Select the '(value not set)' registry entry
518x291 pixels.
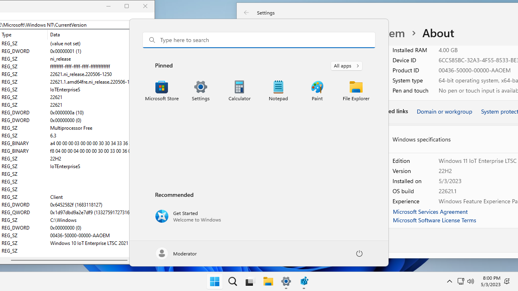point(65,44)
